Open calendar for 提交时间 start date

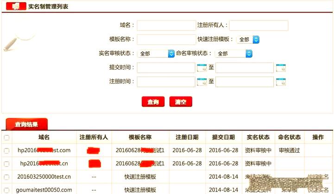click(x=202, y=68)
